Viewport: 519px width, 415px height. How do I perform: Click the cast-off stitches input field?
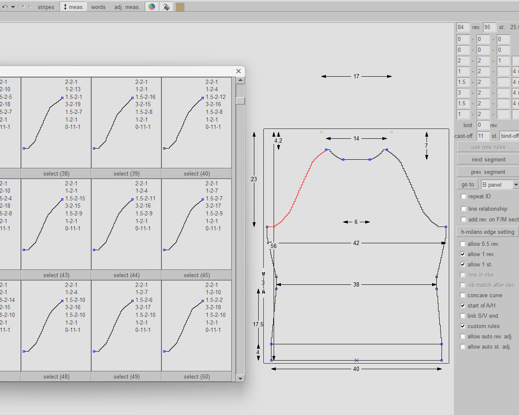(483, 136)
